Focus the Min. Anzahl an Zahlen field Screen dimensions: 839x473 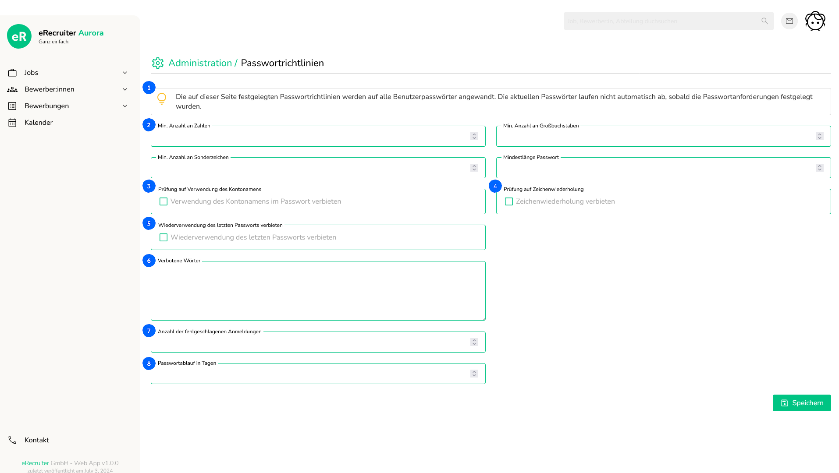[x=318, y=136]
